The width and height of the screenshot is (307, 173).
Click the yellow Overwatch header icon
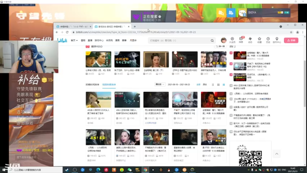point(221,13)
